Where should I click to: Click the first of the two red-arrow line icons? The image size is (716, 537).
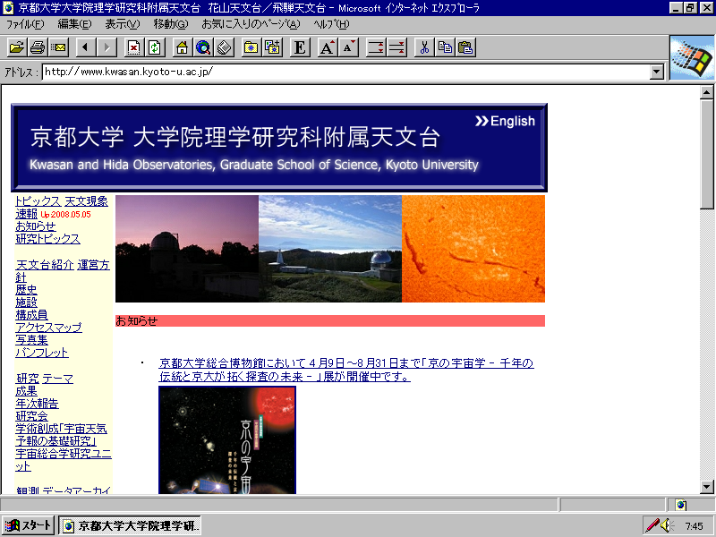click(x=376, y=47)
